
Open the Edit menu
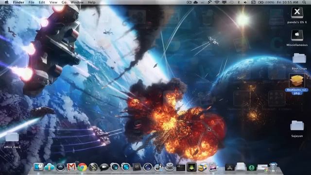tap(42, 2)
